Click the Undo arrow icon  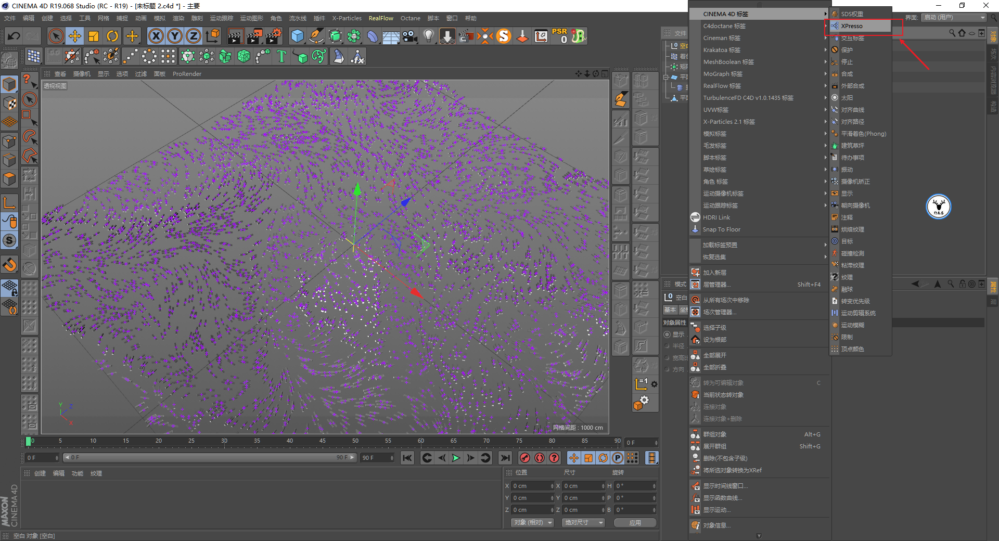[14, 36]
